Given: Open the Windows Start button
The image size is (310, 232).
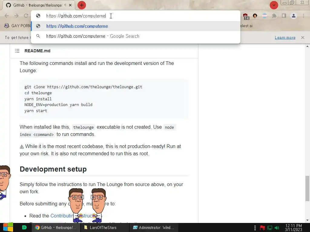Looking at the screenshot, I should point(8,227).
